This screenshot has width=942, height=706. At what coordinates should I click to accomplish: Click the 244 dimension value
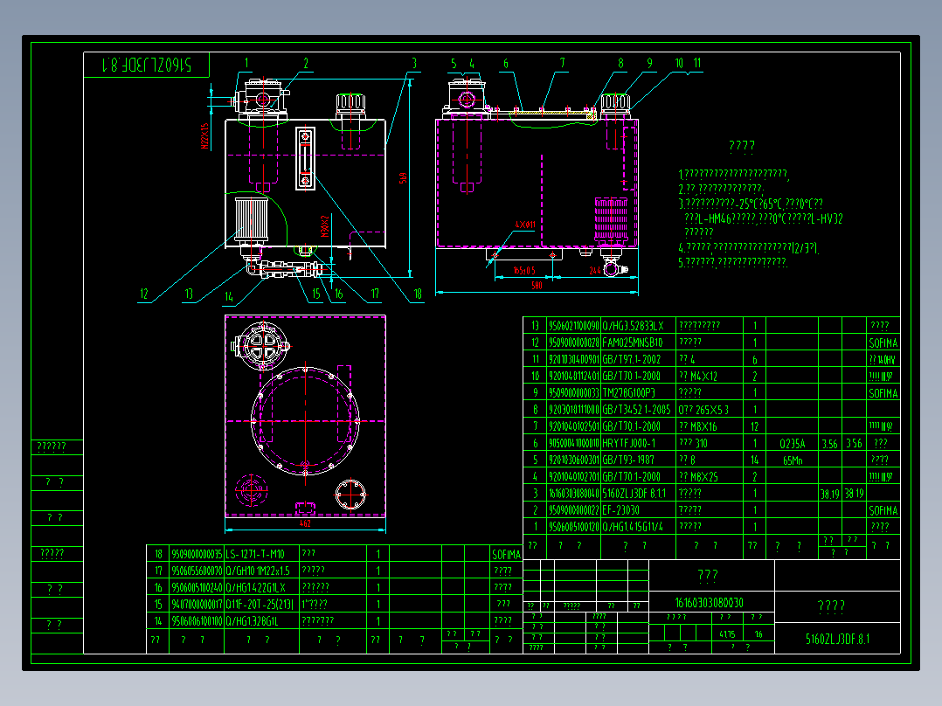[x=595, y=270]
